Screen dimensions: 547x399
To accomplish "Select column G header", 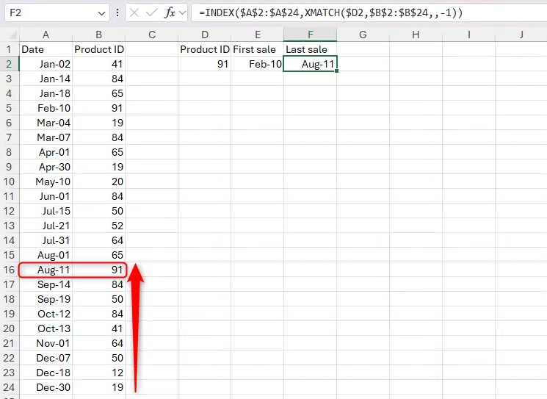I will tap(363, 35).
